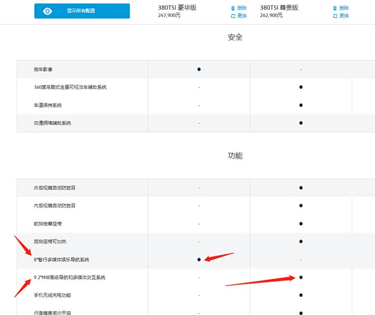Image resolution: width=375 pixels, height=315 pixels.
Task: Click the swap arrows icon for 380TSI 尊贵版
Action: (x=335, y=16)
